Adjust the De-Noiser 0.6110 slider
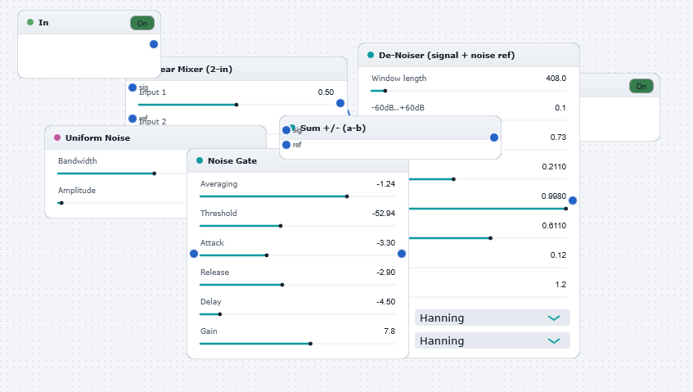Image resolution: width=693 pixels, height=392 pixels. point(488,238)
